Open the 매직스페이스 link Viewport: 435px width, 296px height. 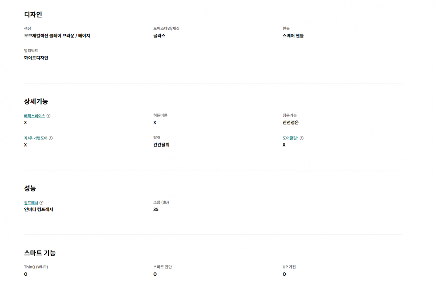pos(35,116)
